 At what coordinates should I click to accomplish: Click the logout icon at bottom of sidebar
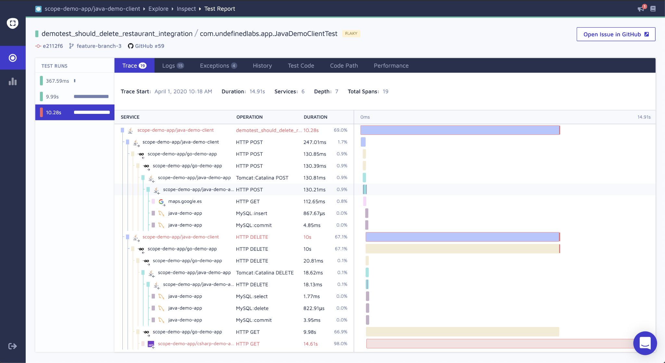(x=13, y=346)
